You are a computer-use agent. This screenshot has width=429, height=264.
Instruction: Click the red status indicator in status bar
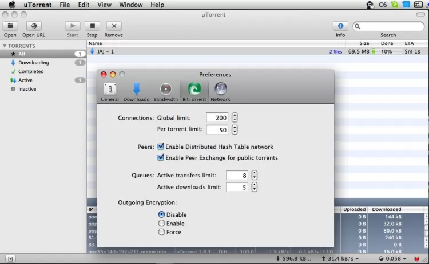coord(416,258)
